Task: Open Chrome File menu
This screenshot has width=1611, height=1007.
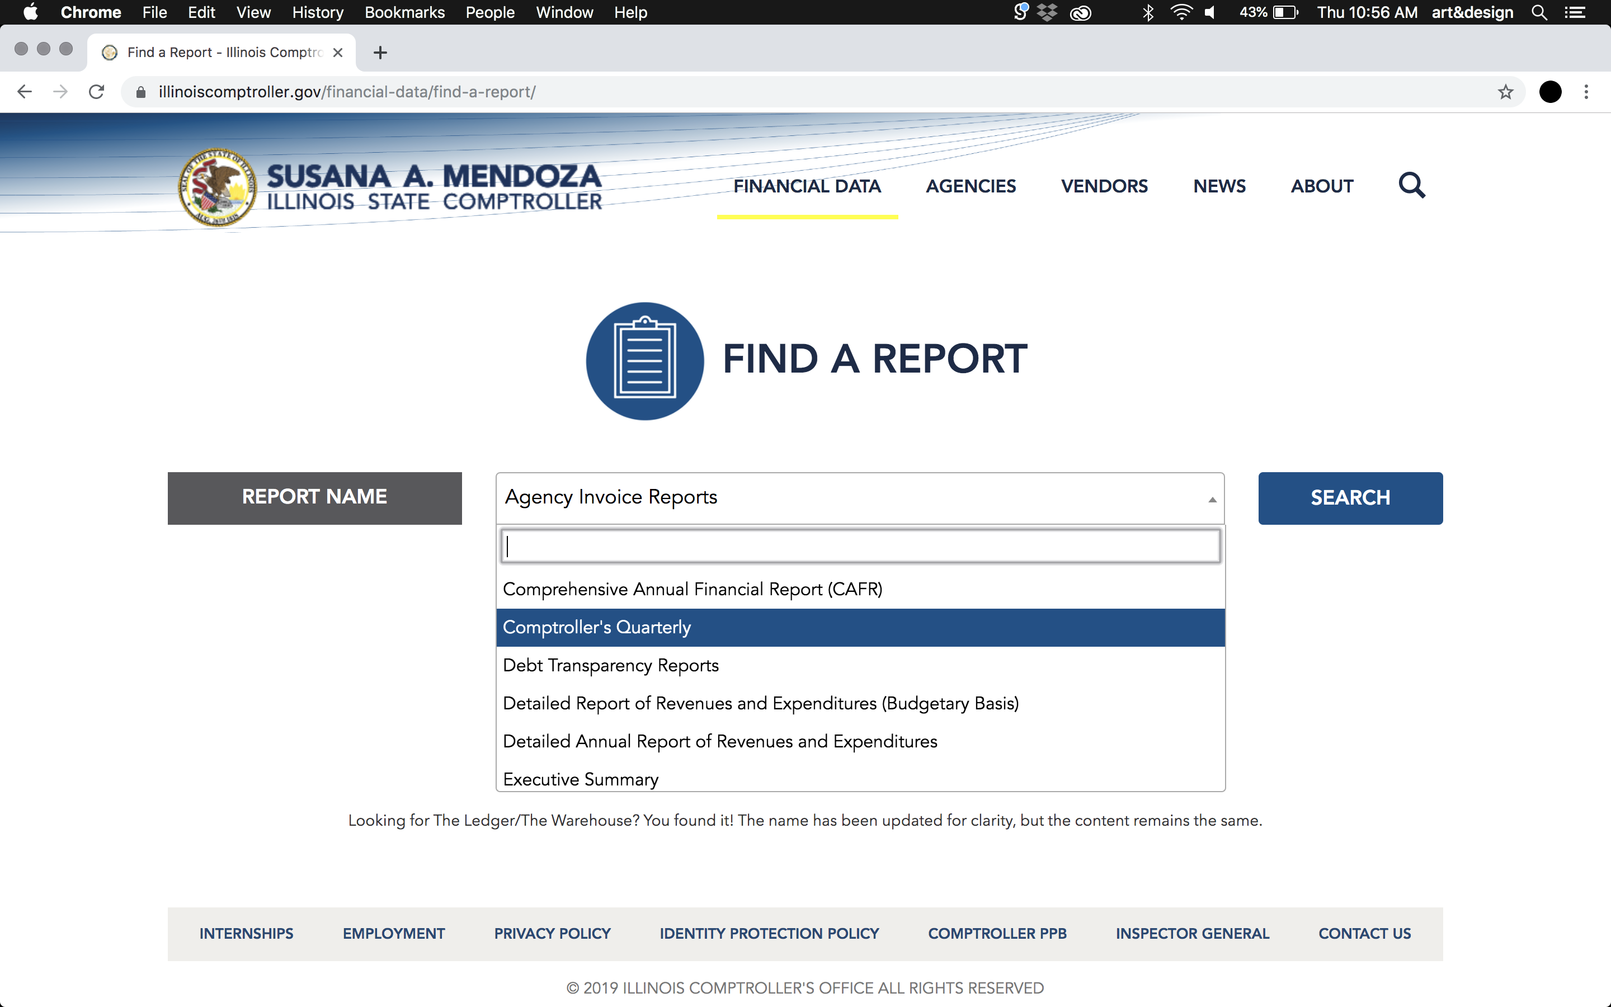Action: (x=154, y=12)
